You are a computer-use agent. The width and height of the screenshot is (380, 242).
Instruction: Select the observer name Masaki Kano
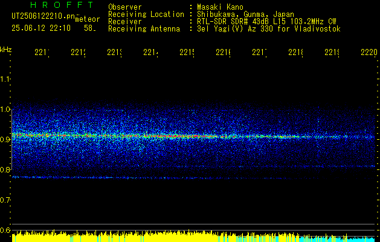[220, 7]
